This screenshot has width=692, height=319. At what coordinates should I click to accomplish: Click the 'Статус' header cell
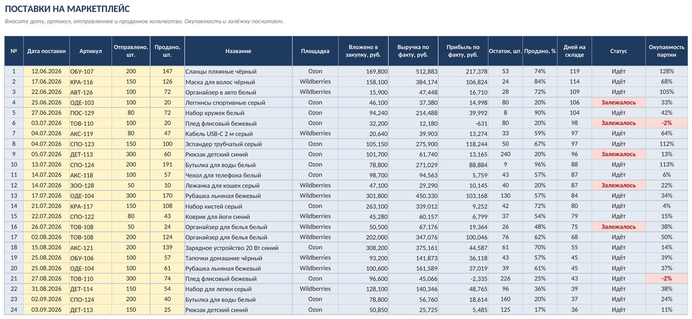tap(618, 51)
